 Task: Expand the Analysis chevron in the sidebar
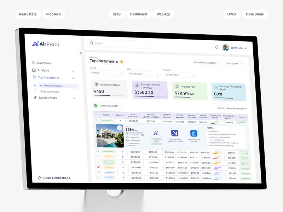pyautogui.click(x=73, y=71)
